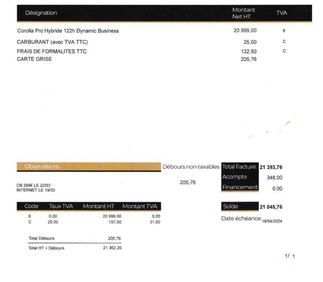Click the FRAIS DE FORMALITES TTC line

coord(52,51)
